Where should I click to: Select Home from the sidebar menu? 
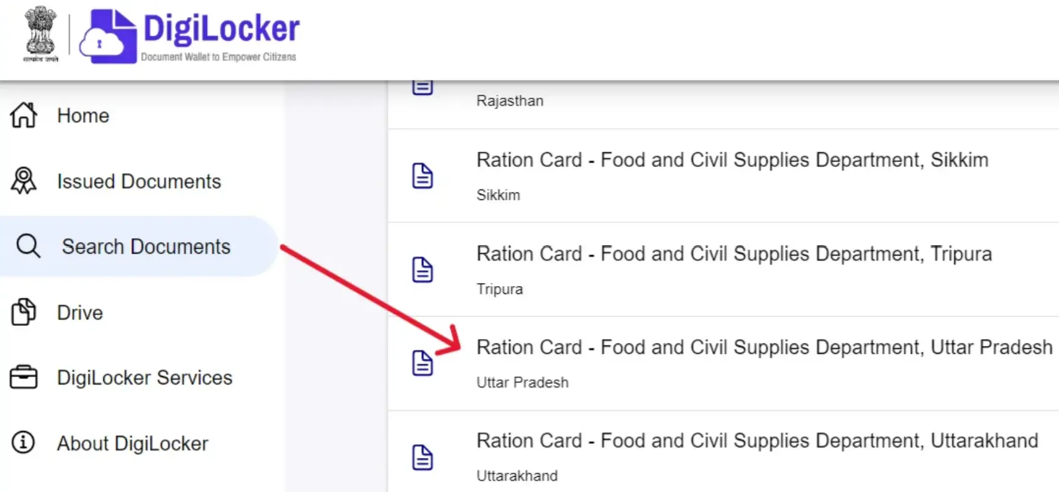tap(83, 115)
